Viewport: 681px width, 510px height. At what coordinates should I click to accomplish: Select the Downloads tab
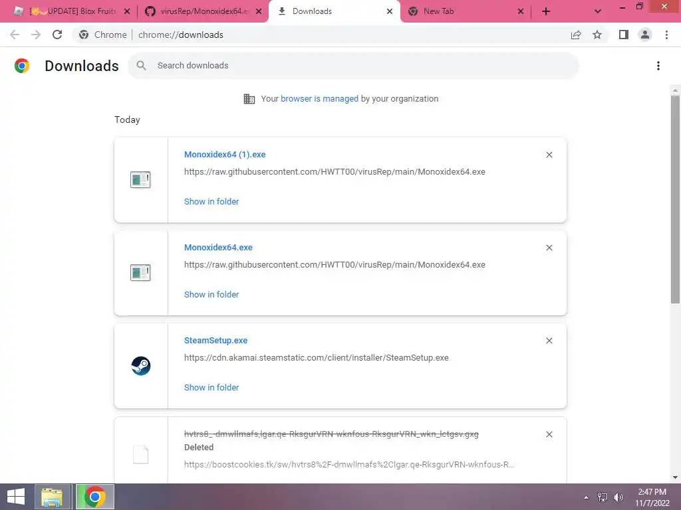pos(335,11)
